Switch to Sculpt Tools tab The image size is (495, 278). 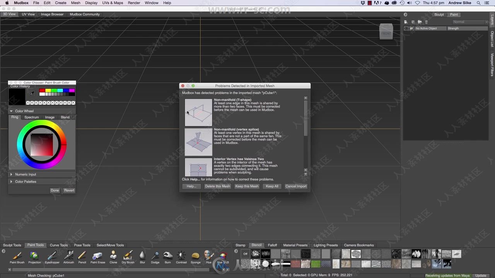[12, 245]
